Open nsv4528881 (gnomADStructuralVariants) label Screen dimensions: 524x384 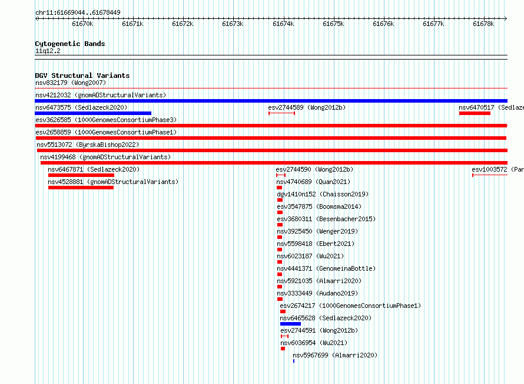pyautogui.click(x=113, y=182)
